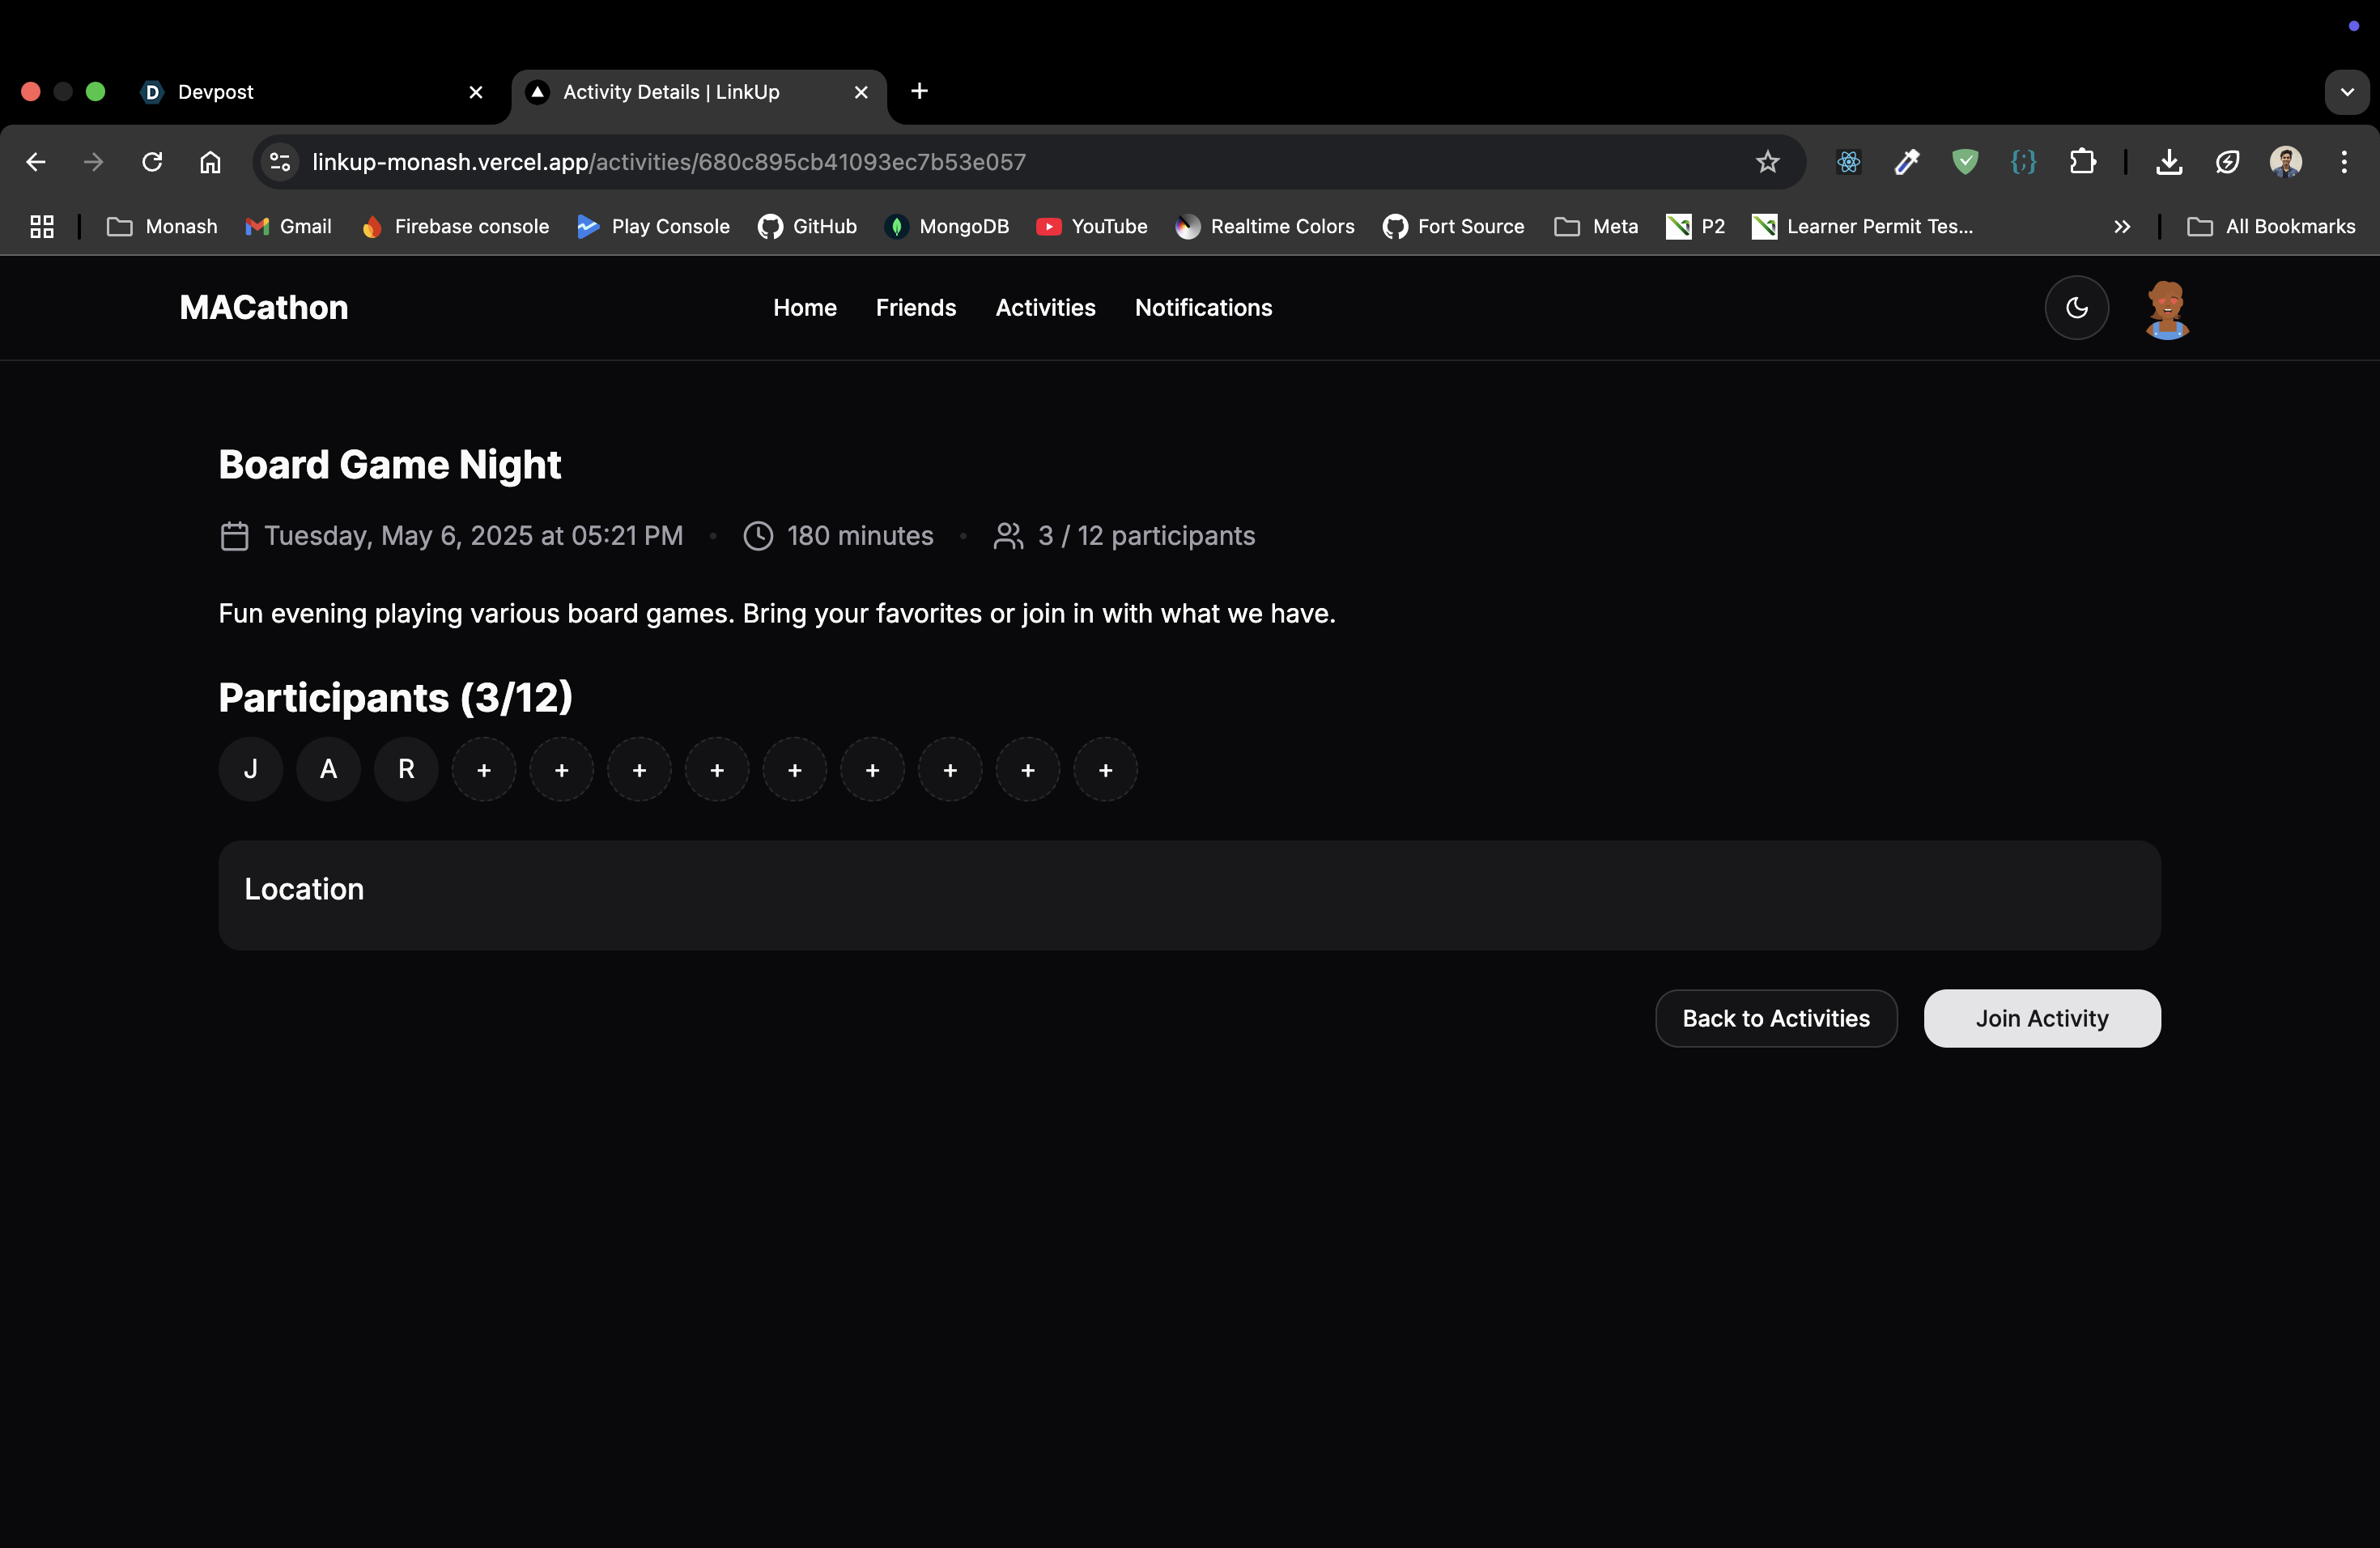Viewport: 2380px width, 1548px height.
Task: Expand the hidden bookmarks chevron
Action: pyautogui.click(x=2121, y=227)
